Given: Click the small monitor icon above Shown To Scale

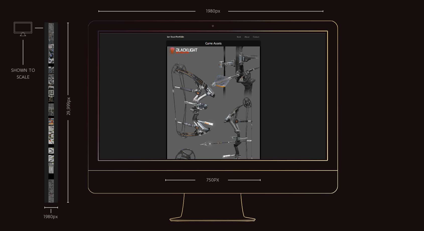Looking at the screenshot, I should tap(23, 28).
